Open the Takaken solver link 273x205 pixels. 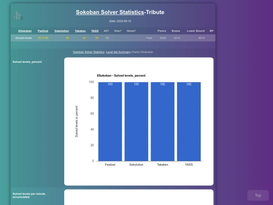(80, 31)
